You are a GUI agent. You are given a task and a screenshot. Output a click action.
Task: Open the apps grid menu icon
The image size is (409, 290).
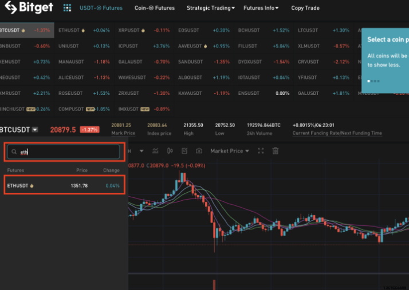point(67,8)
